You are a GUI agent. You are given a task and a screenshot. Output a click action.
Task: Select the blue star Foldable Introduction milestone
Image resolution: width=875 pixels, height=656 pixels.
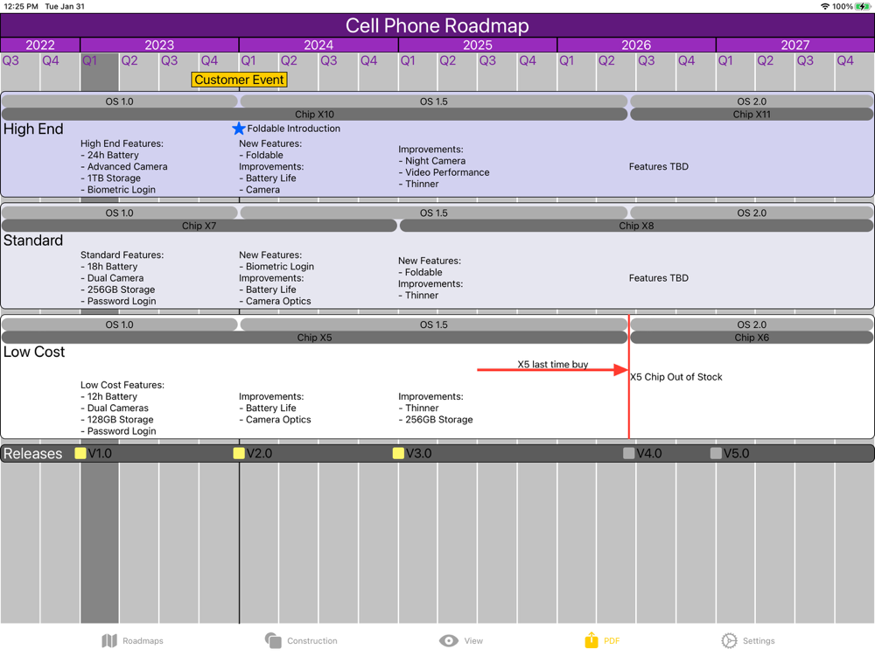239,129
